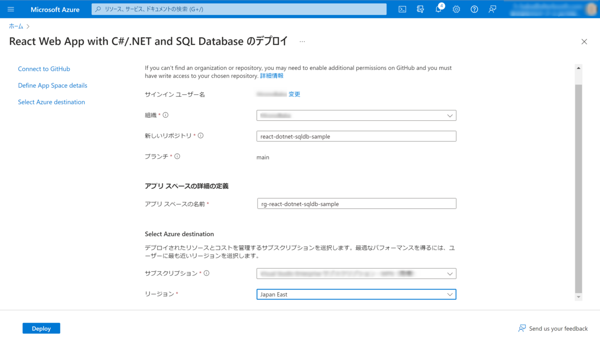Open the notifications bell showing 4 alerts
This screenshot has height=346, width=600.
438,9
